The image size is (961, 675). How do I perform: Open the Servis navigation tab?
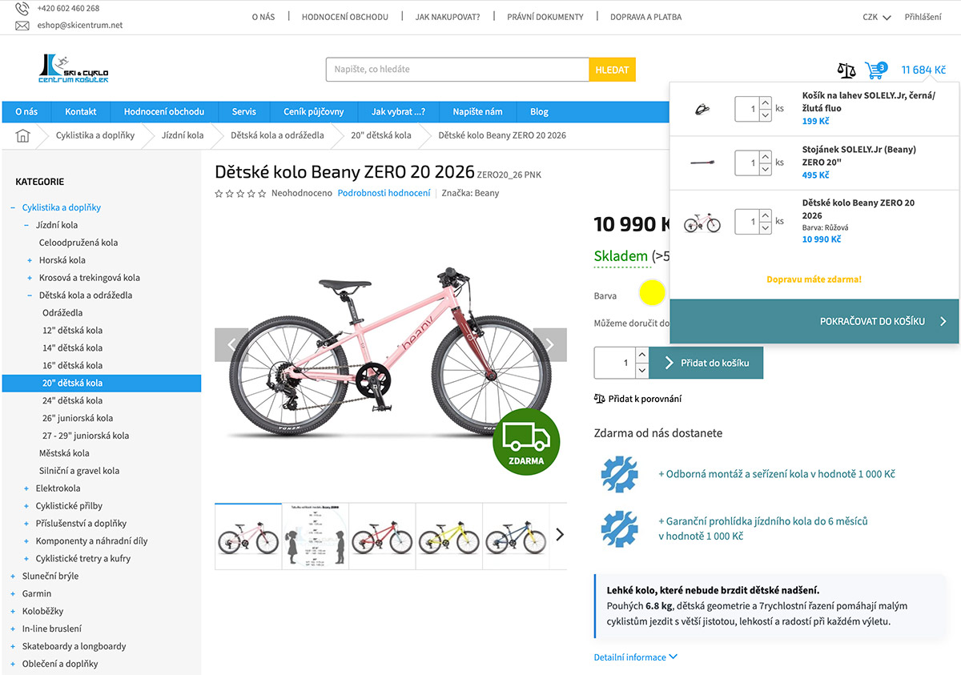click(244, 111)
